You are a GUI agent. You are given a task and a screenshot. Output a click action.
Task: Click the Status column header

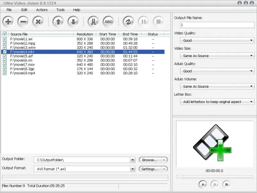click(153, 34)
